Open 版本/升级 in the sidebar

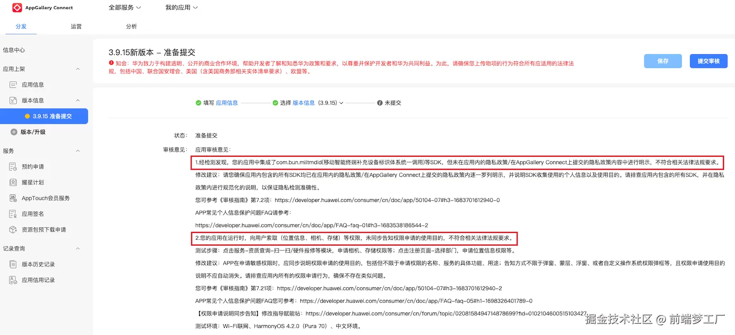click(33, 132)
